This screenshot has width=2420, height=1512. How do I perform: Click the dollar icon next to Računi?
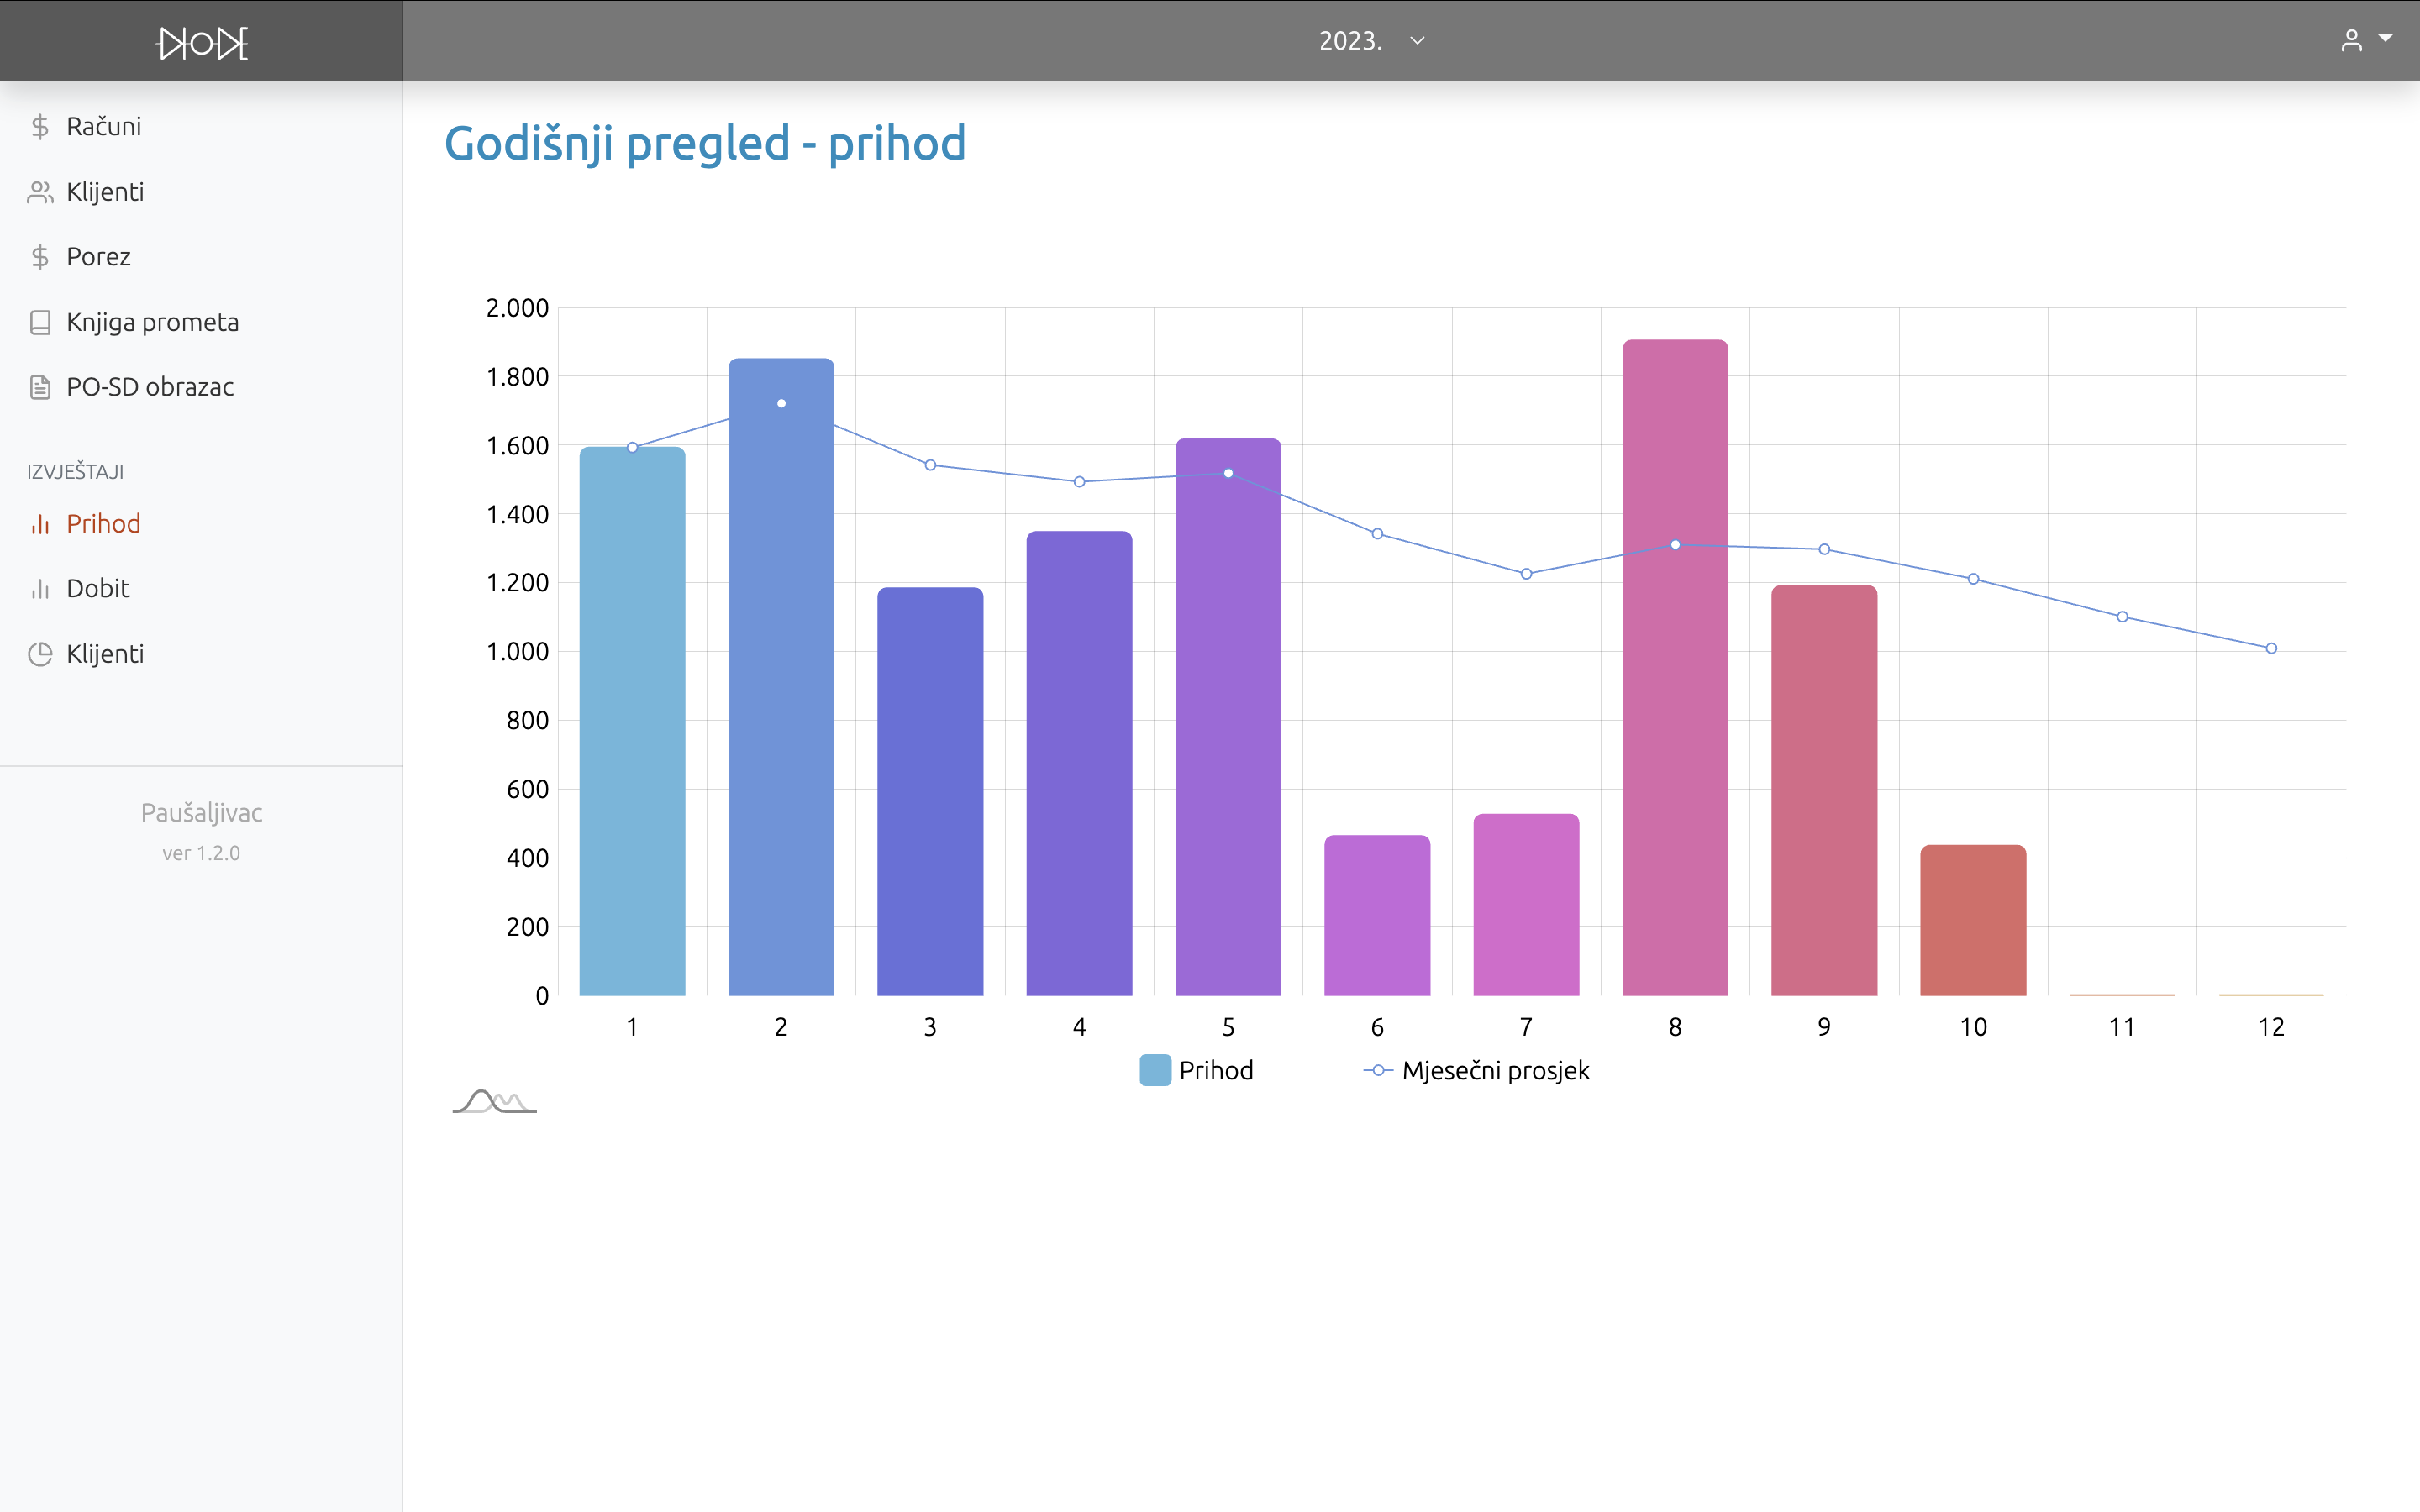[x=40, y=127]
